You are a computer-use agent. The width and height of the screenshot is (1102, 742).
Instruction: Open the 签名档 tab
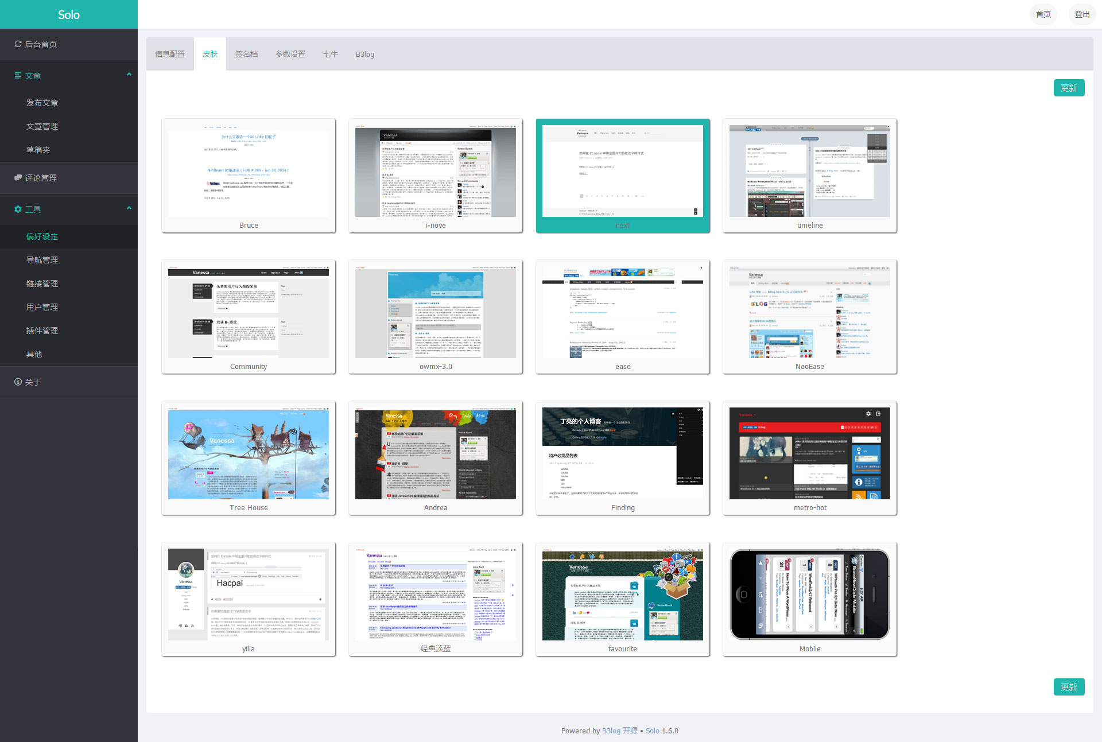click(246, 54)
